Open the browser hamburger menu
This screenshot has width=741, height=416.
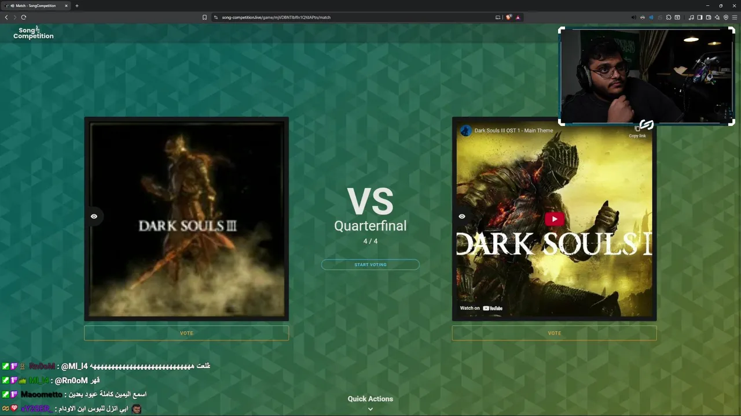click(735, 17)
